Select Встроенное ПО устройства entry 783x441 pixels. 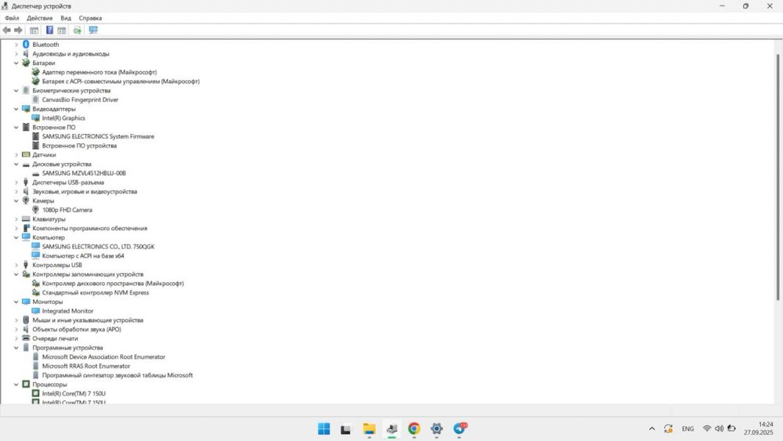coord(79,146)
